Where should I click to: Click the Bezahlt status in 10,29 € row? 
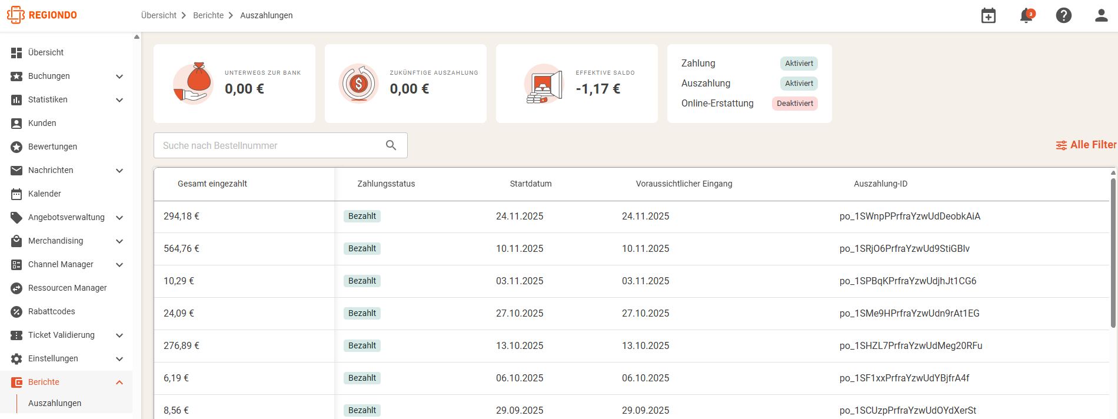tap(362, 281)
